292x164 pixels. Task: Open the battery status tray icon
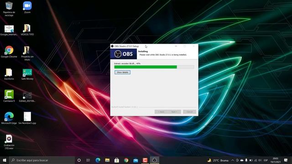tap(251, 160)
